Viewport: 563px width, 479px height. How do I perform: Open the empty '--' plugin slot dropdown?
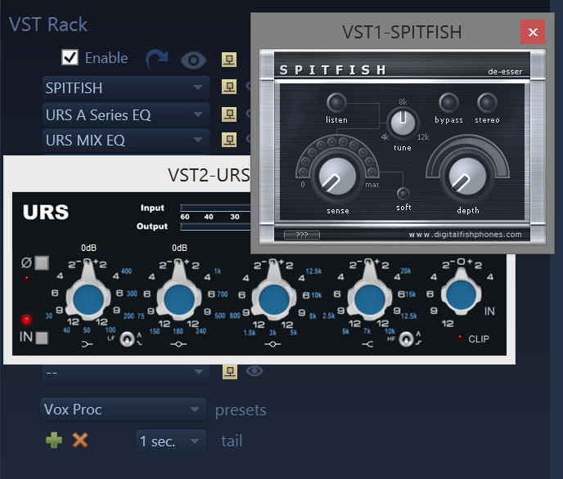(x=126, y=374)
